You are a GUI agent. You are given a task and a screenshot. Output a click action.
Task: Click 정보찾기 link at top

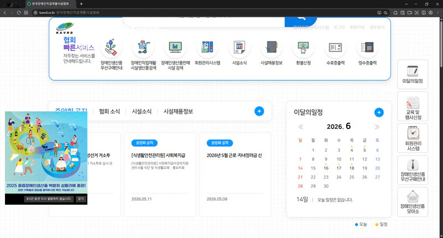[377, 27]
